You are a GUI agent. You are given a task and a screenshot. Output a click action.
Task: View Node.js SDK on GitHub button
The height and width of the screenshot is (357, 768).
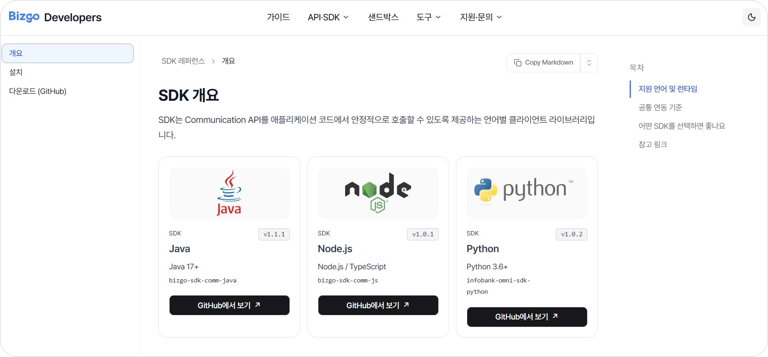pyautogui.click(x=378, y=305)
